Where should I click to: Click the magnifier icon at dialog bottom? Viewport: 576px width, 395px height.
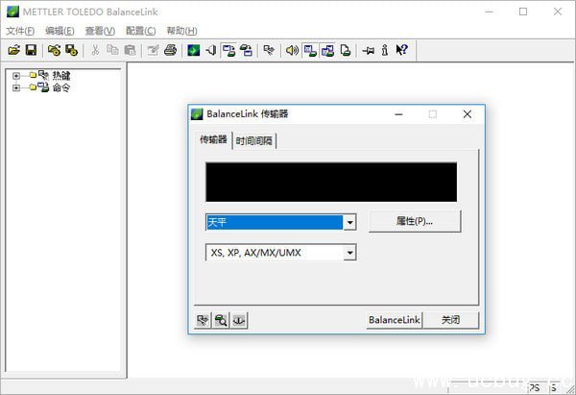pos(221,320)
